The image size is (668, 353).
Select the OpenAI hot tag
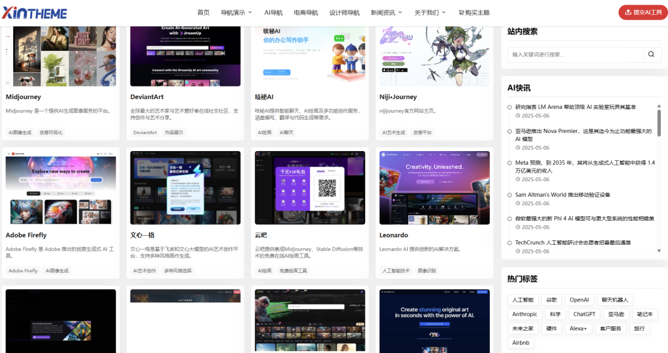pyautogui.click(x=579, y=300)
